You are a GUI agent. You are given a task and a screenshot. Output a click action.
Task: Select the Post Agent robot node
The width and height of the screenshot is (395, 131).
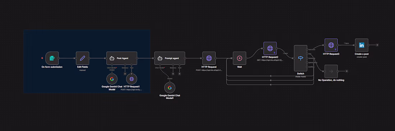click(122, 58)
